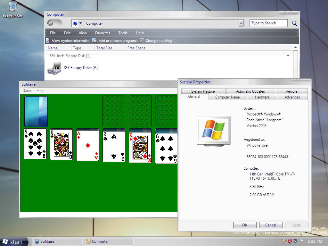Open the Start menu
Image resolution: width=328 pixels, height=246 pixels.
14,242
